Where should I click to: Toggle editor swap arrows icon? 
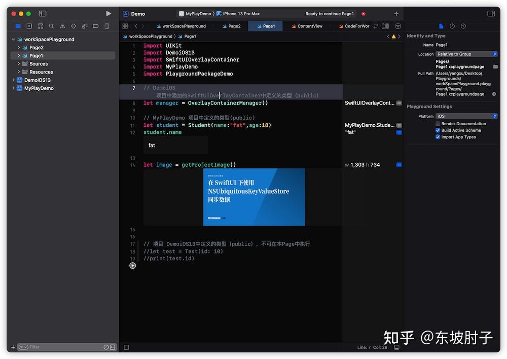pos(375,26)
